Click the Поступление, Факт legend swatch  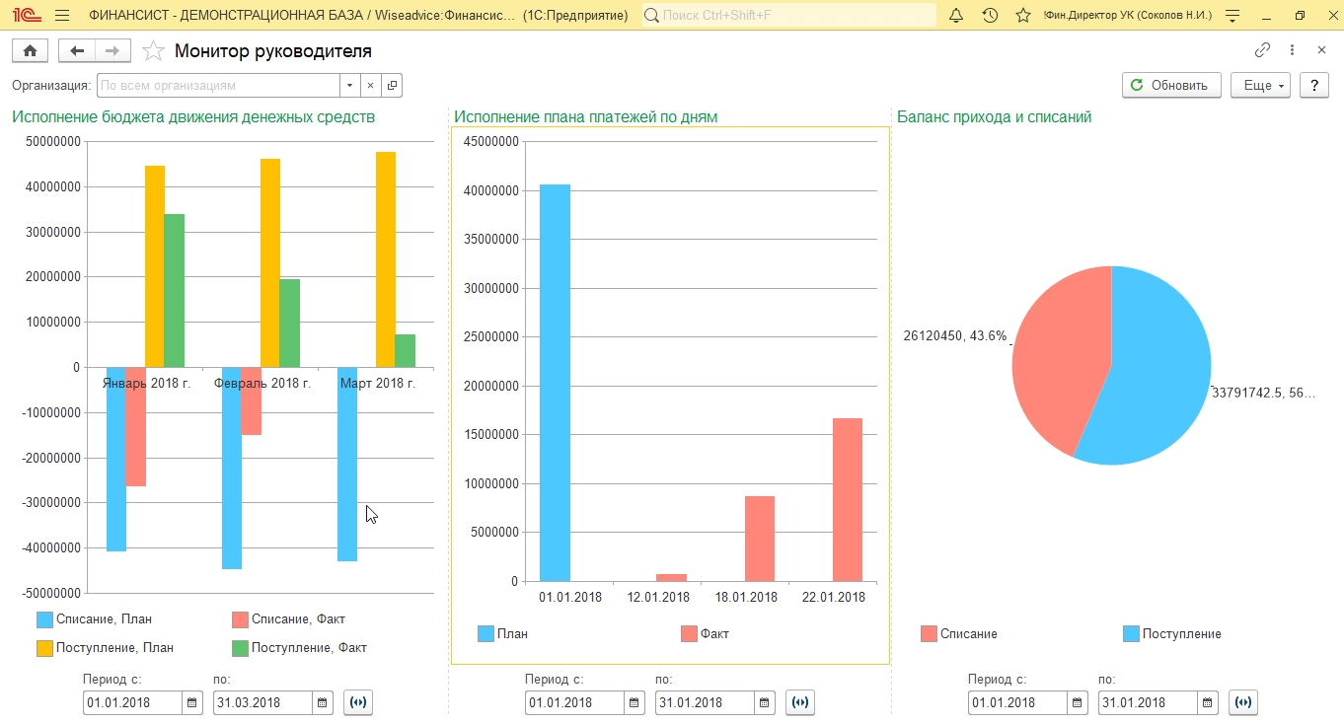(x=240, y=648)
